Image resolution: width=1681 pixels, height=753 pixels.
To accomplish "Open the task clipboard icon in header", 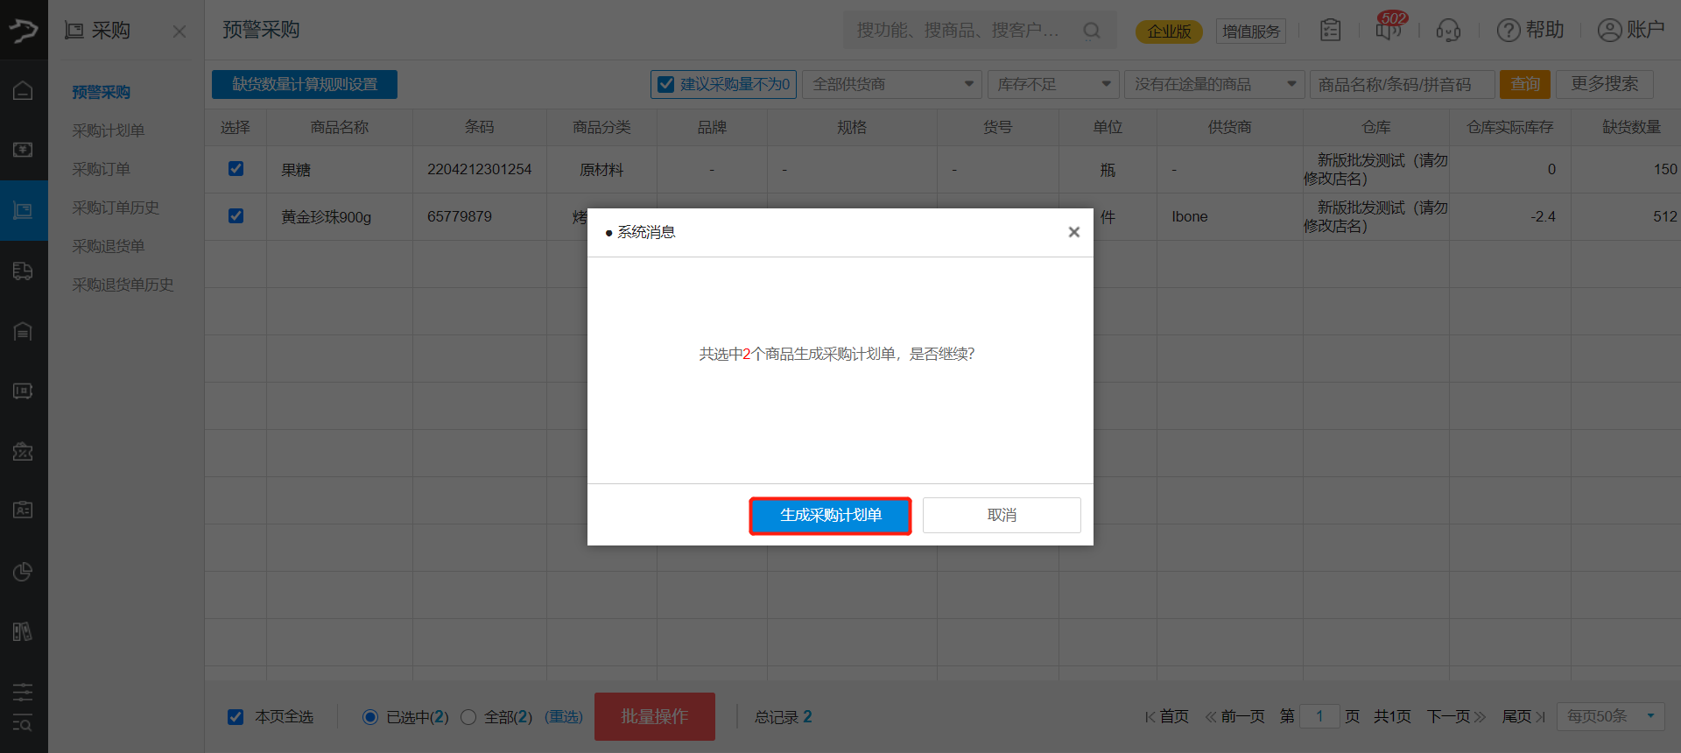I will point(1331,31).
